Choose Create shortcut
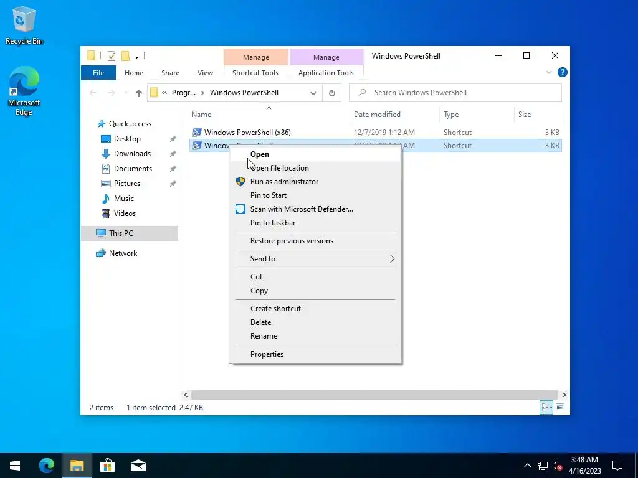Viewport: 638px width, 478px height. [315, 309]
